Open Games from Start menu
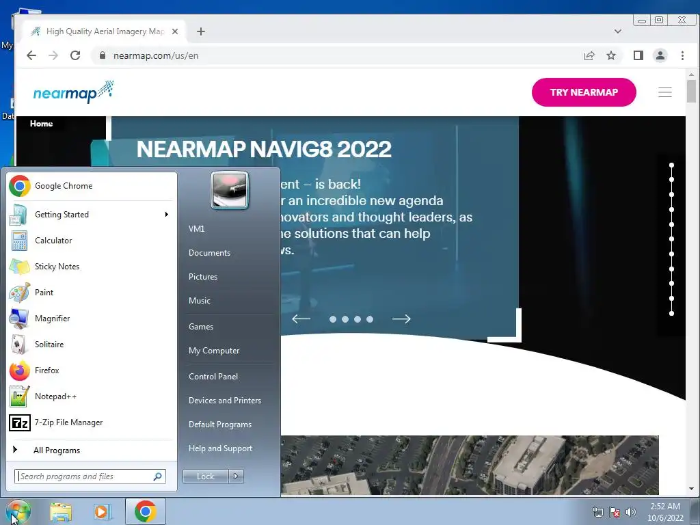Viewport: 700px width, 525px height. coord(201,327)
